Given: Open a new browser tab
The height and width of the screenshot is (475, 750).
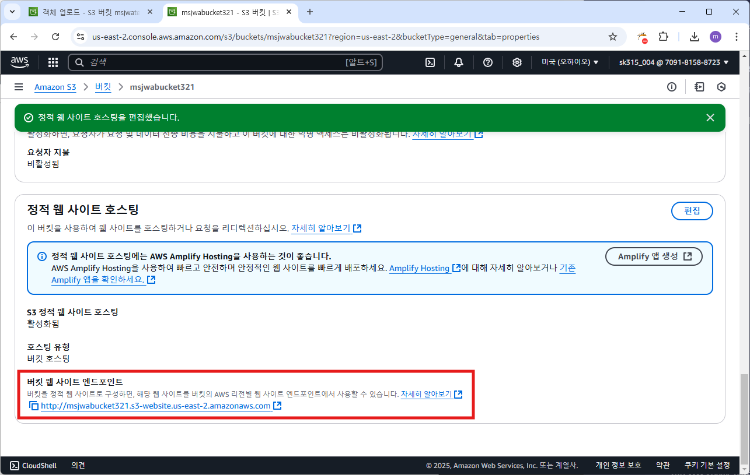Looking at the screenshot, I should pyautogui.click(x=310, y=12).
